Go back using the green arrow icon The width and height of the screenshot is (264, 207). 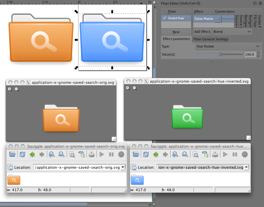tap(32, 154)
